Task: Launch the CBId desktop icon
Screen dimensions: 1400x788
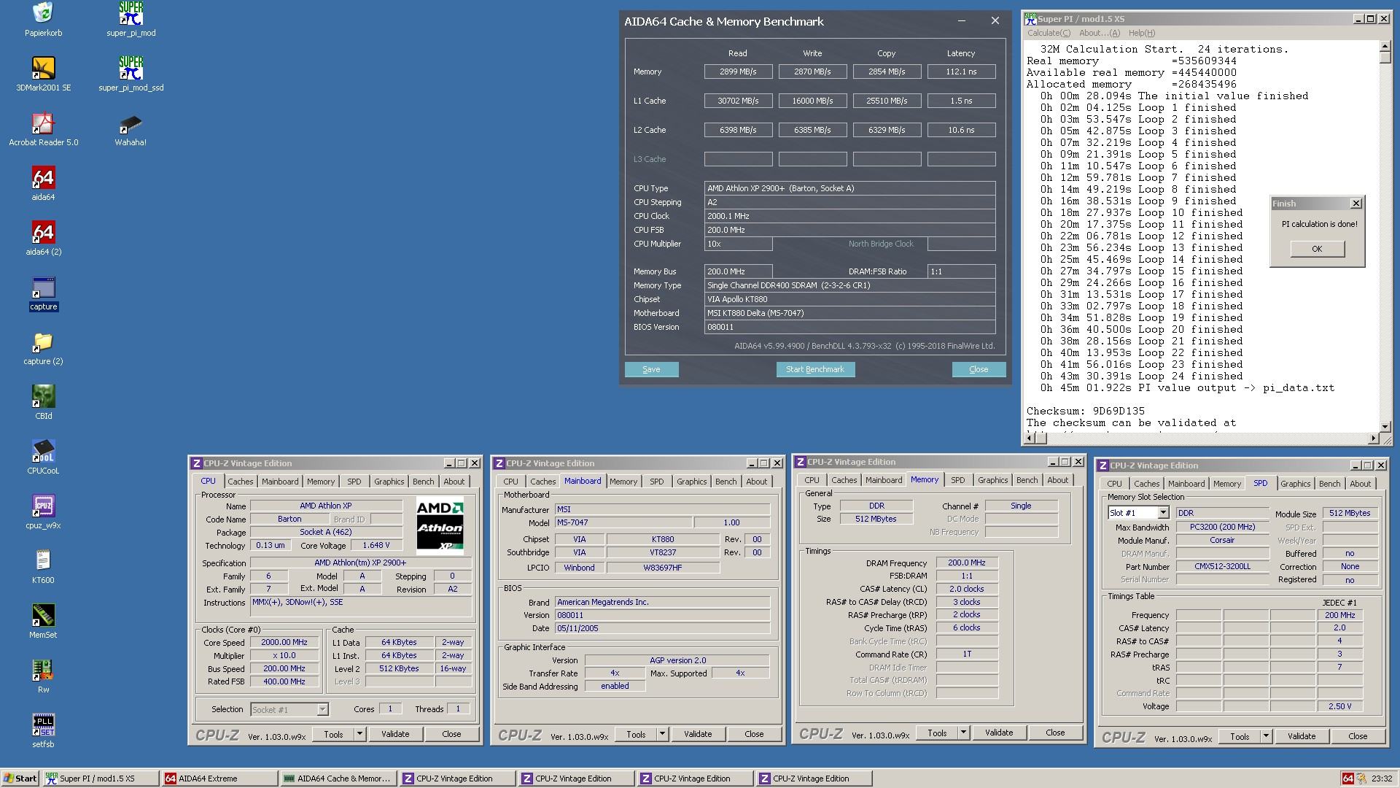Action: coord(43,403)
